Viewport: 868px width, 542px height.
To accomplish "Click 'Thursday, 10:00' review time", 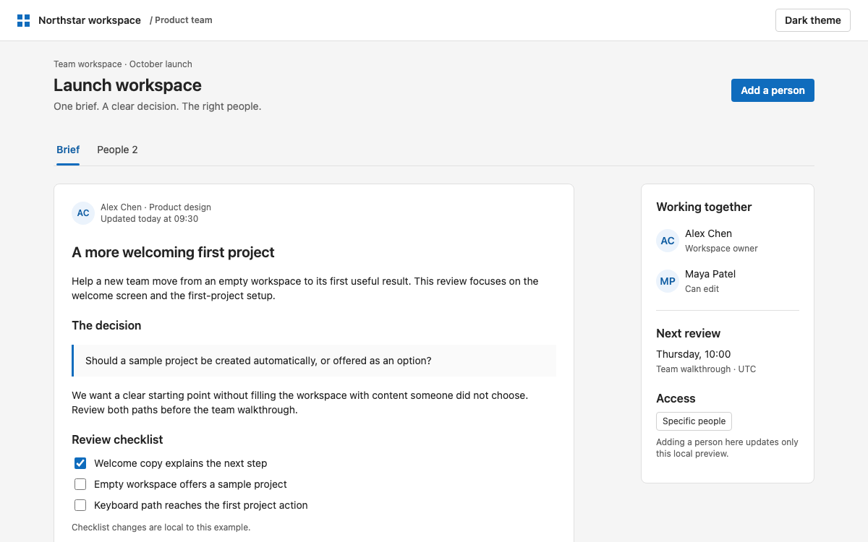I will [693, 354].
